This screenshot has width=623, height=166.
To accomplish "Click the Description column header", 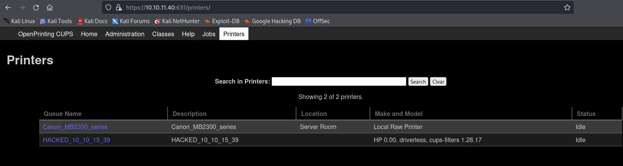I will coord(190,114).
